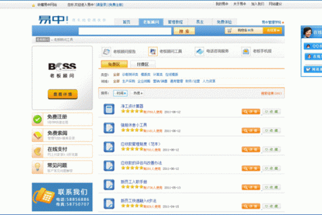Open 详情 for 强制休息小工具
Screen dimensions: 322x215
pyautogui.click(x=251, y=131)
